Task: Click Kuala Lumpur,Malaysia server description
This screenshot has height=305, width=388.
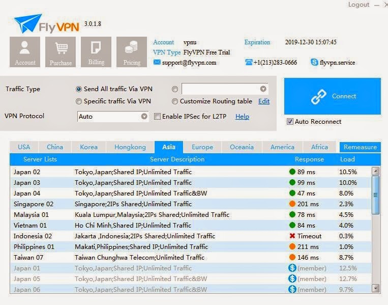Action: pyautogui.click(x=152, y=214)
